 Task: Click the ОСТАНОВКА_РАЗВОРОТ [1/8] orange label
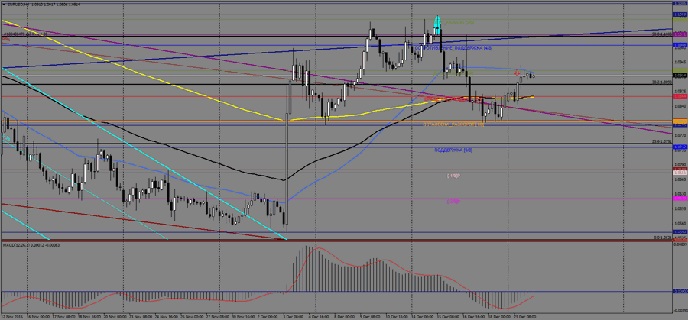(453, 124)
